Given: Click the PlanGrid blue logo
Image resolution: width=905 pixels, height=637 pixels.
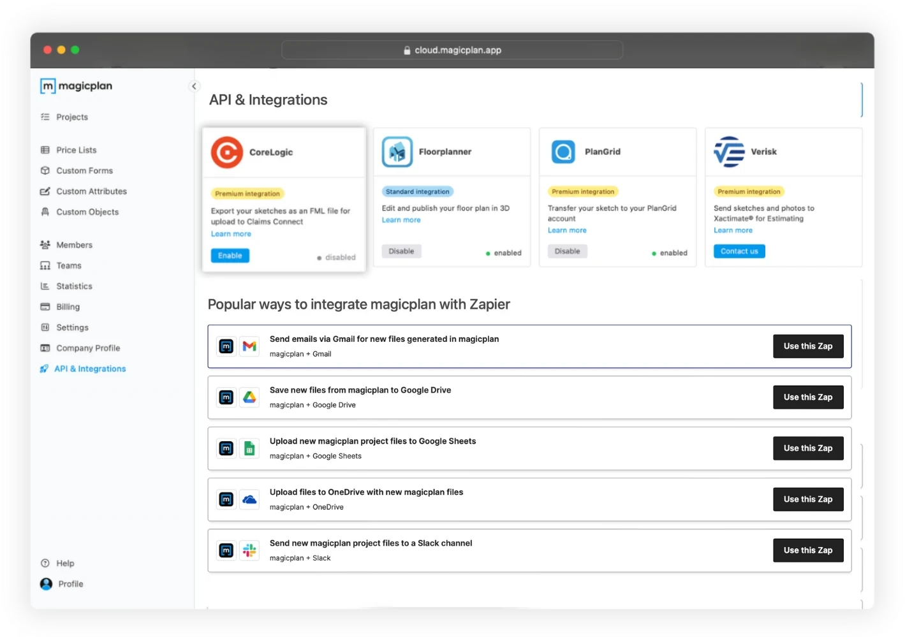Looking at the screenshot, I should [x=563, y=152].
